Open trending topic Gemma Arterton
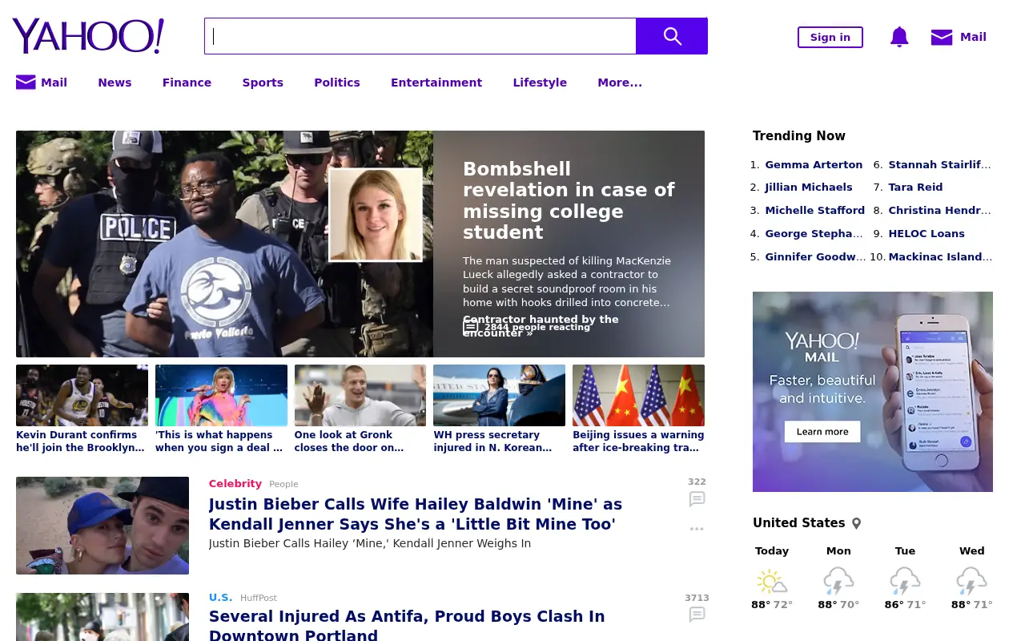Screen dimensions: 1025x641 [814, 165]
